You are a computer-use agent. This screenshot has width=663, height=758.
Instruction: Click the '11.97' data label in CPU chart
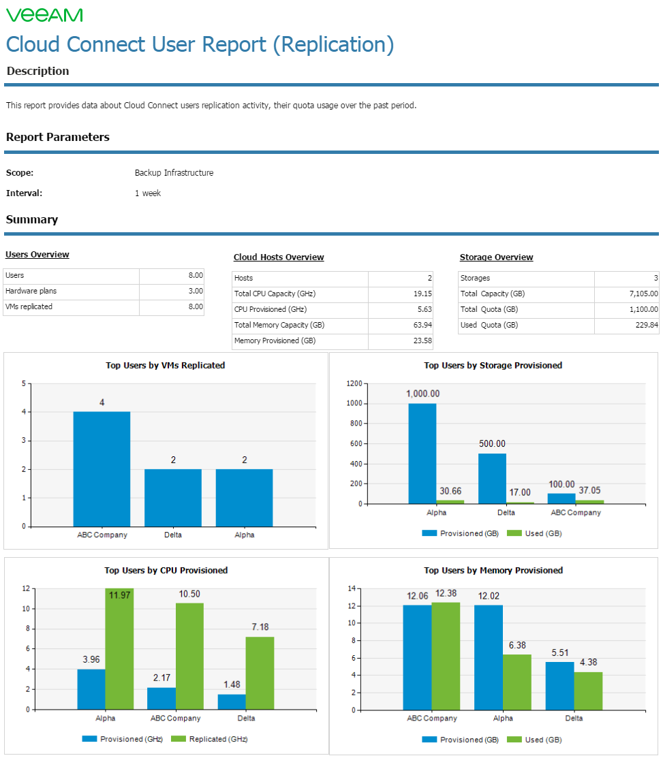tap(119, 595)
